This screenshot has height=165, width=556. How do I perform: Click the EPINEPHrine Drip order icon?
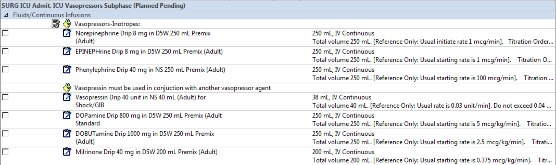[67, 52]
